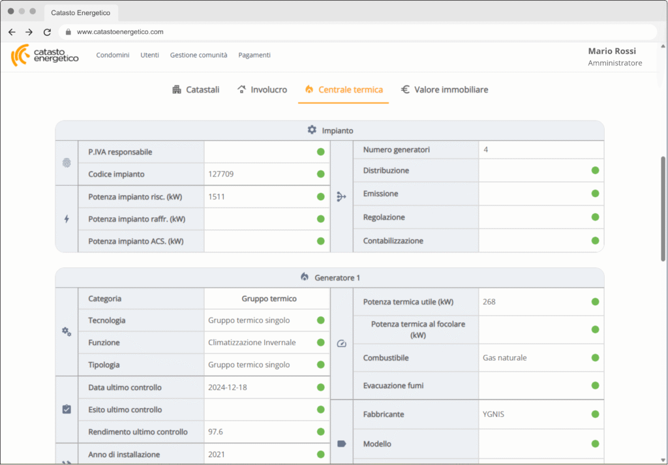Viewport: 668px width, 465px height.
Task: Reload the page with the browser refresh button
Action: click(47, 32)
